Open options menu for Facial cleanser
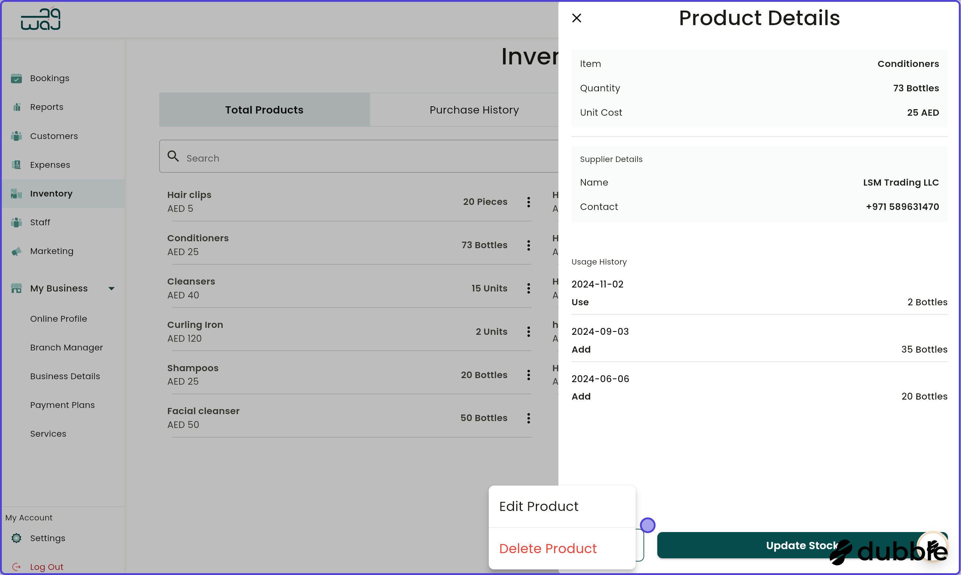 tap(528, 418)
